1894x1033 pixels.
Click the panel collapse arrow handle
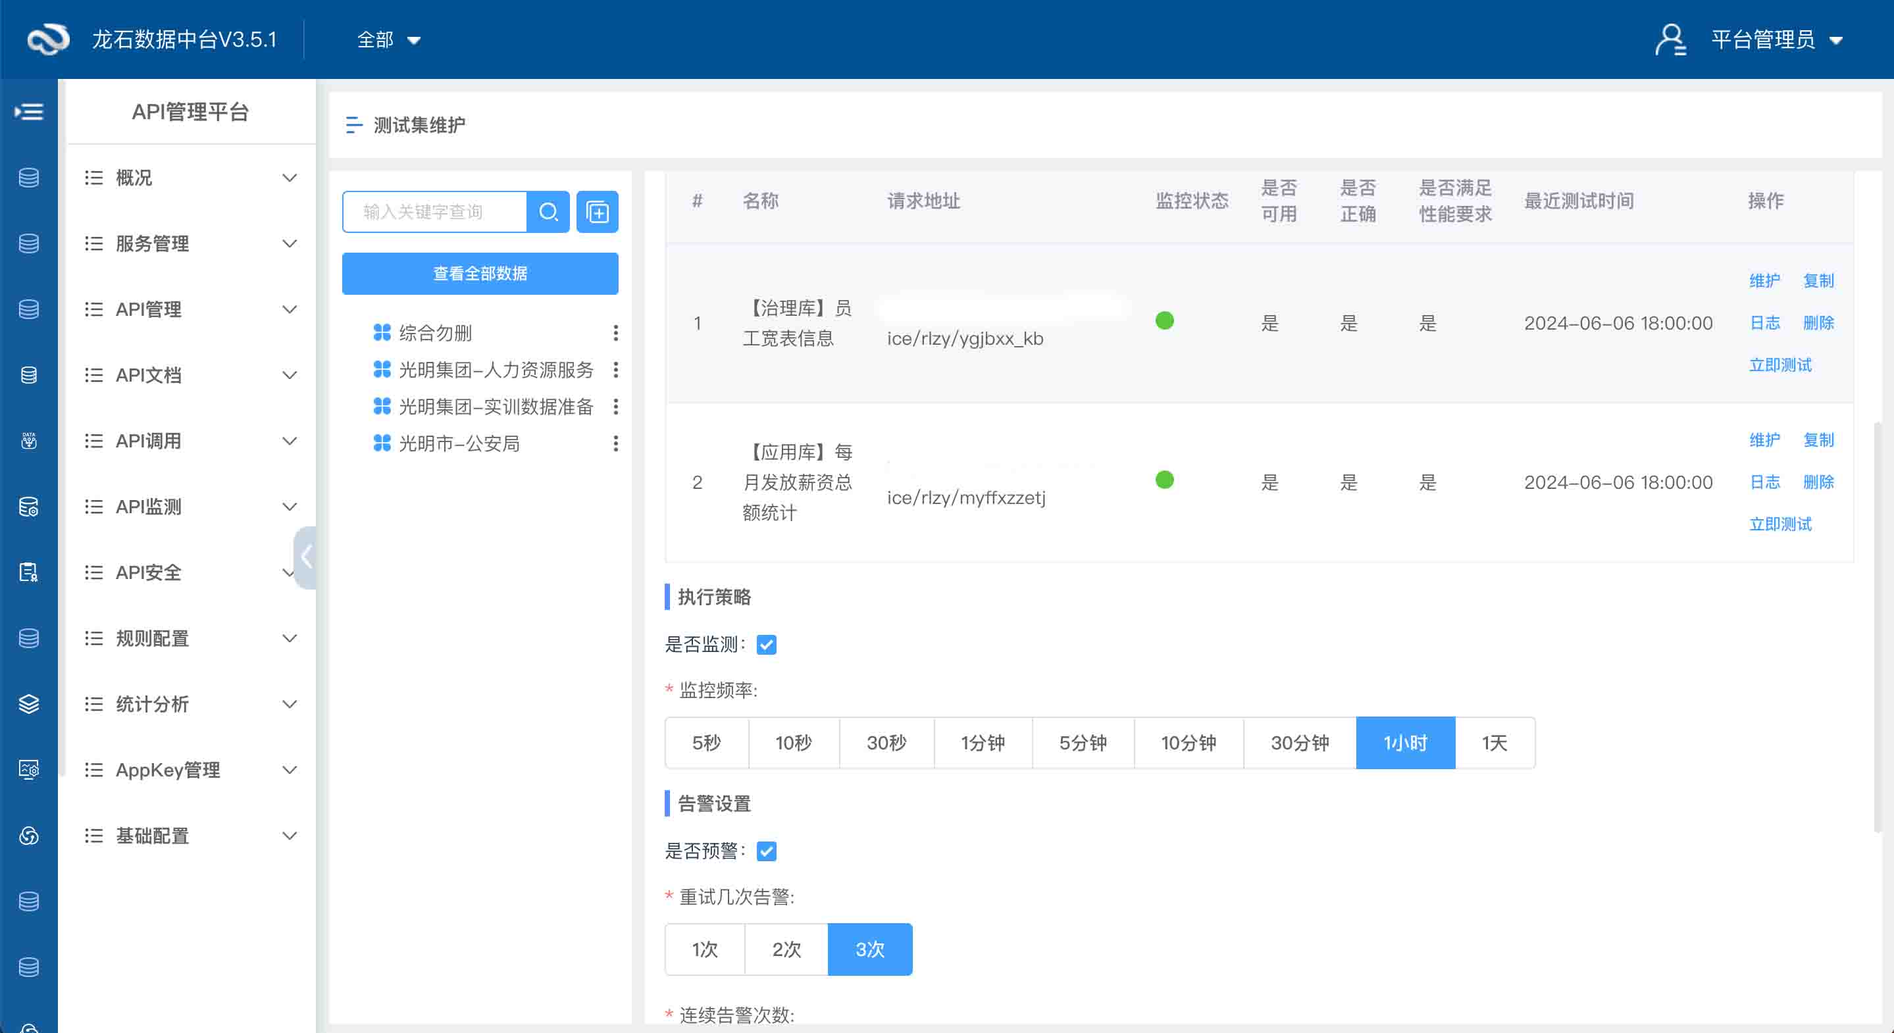(305, 557)
